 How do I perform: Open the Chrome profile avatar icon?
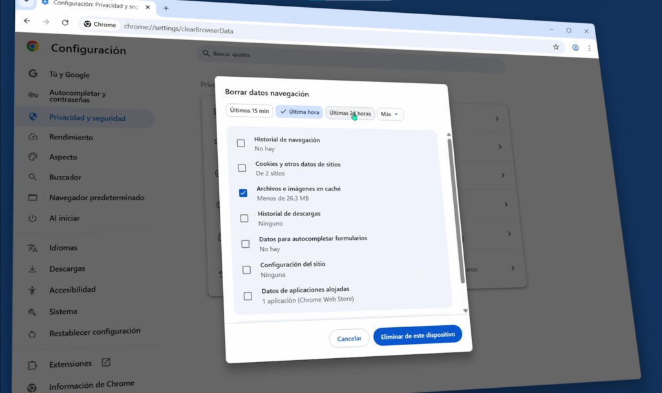(x=575, y=48)
